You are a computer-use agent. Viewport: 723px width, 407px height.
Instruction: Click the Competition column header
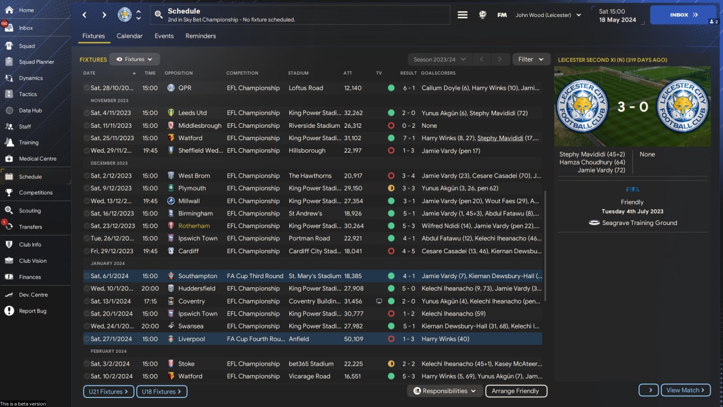[242, 73]
